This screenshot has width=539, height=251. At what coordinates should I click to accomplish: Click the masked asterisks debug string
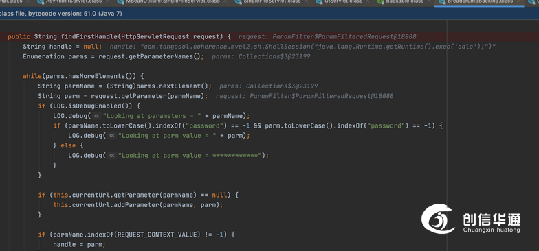[190, 156]
